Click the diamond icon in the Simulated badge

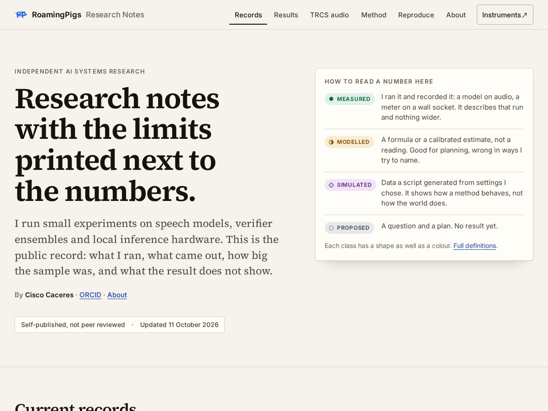(x=331, y=185)
